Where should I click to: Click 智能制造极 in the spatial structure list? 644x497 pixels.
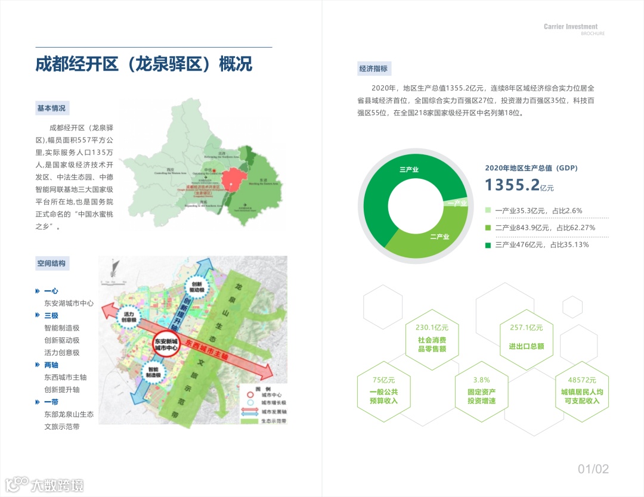tap(62, 328)
